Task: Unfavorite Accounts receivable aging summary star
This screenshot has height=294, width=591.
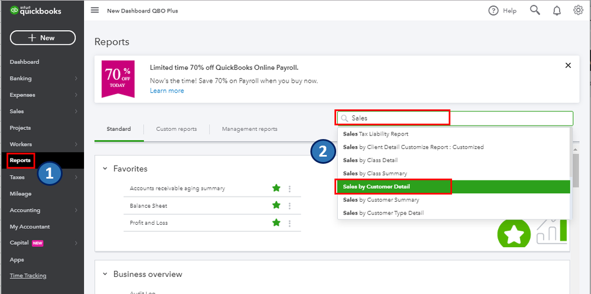Action: pyautogui.click(x=276, y=188)
